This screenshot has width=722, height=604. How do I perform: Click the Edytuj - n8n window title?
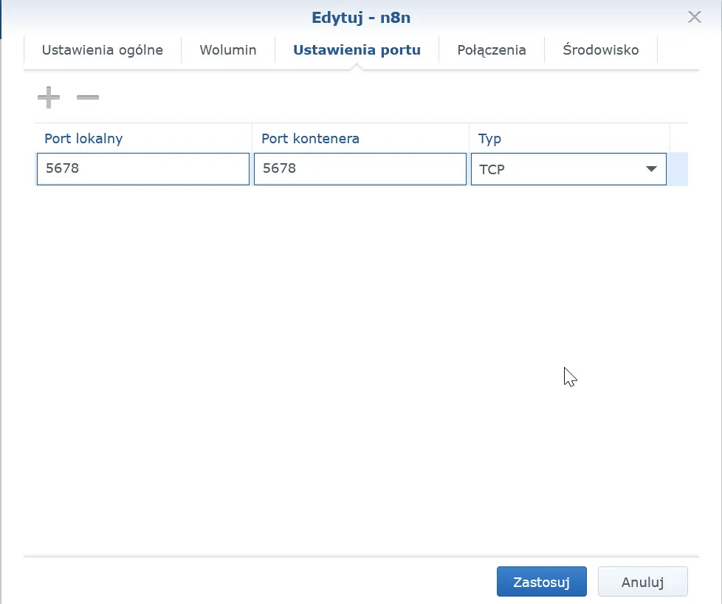[361, 17]
